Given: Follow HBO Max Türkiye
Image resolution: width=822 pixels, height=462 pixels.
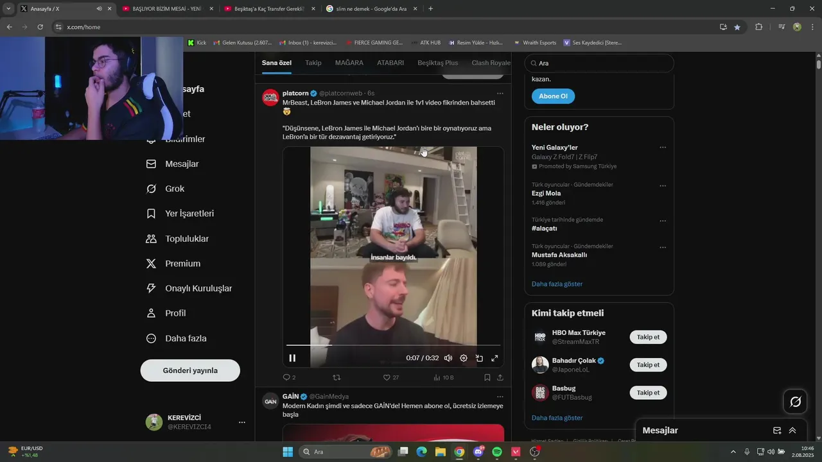Looking at the screenshot, I should point(648,337).
